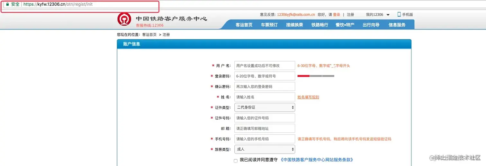The width and height of the screenshot is (486, 166).
Task: Open the 接续换乘 navigation tab
Action: coord(295,25)
